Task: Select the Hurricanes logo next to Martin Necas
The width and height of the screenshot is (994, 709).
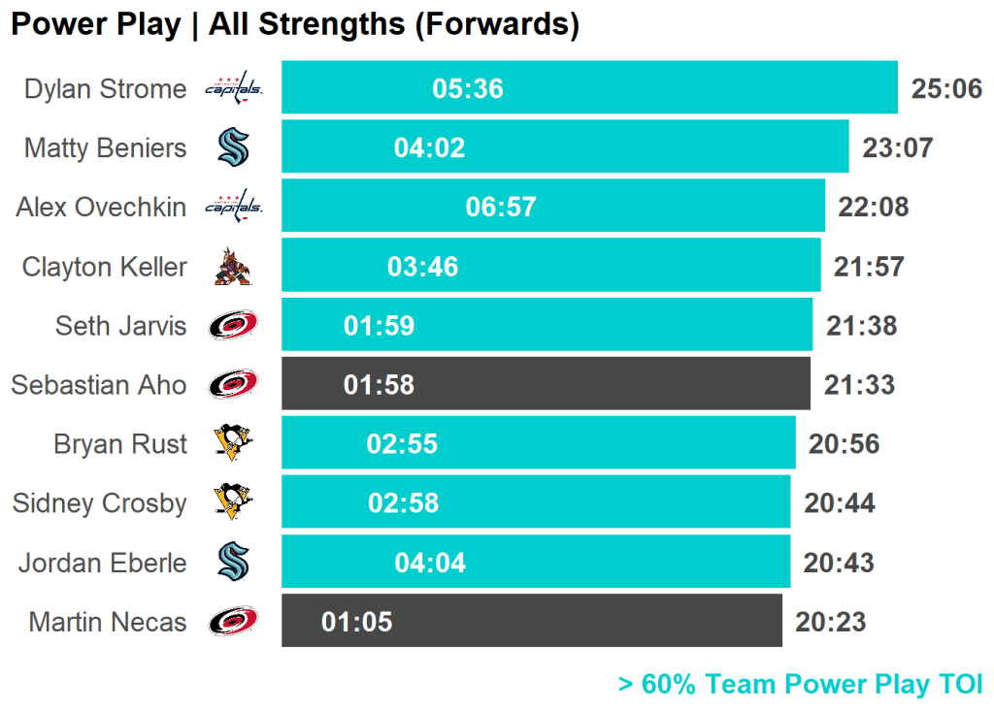Action: coord(233,621)
